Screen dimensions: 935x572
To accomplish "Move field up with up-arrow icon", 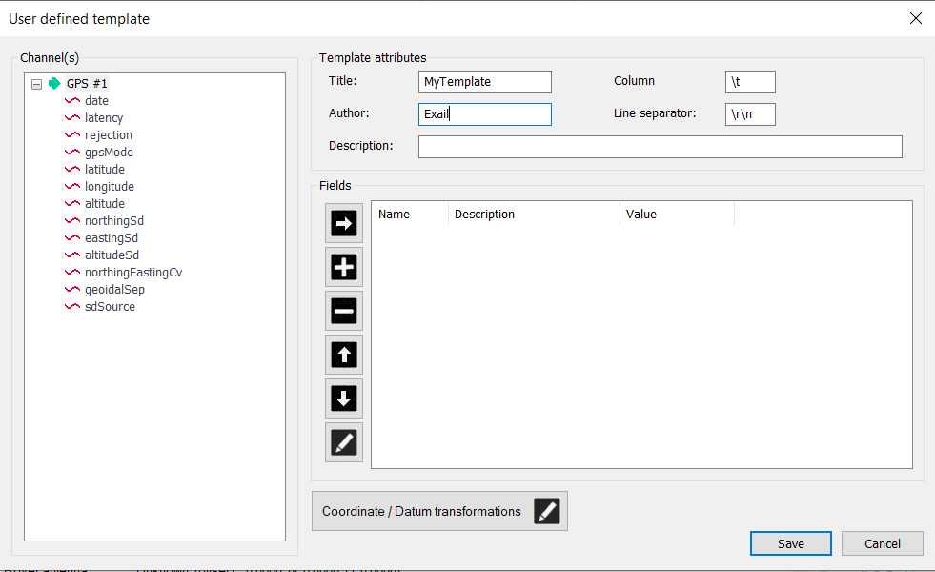I will [x=344, y=355].
